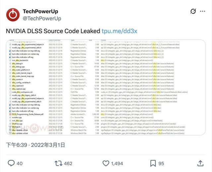Click the retweet arrows icon

[x=59, y=163]
